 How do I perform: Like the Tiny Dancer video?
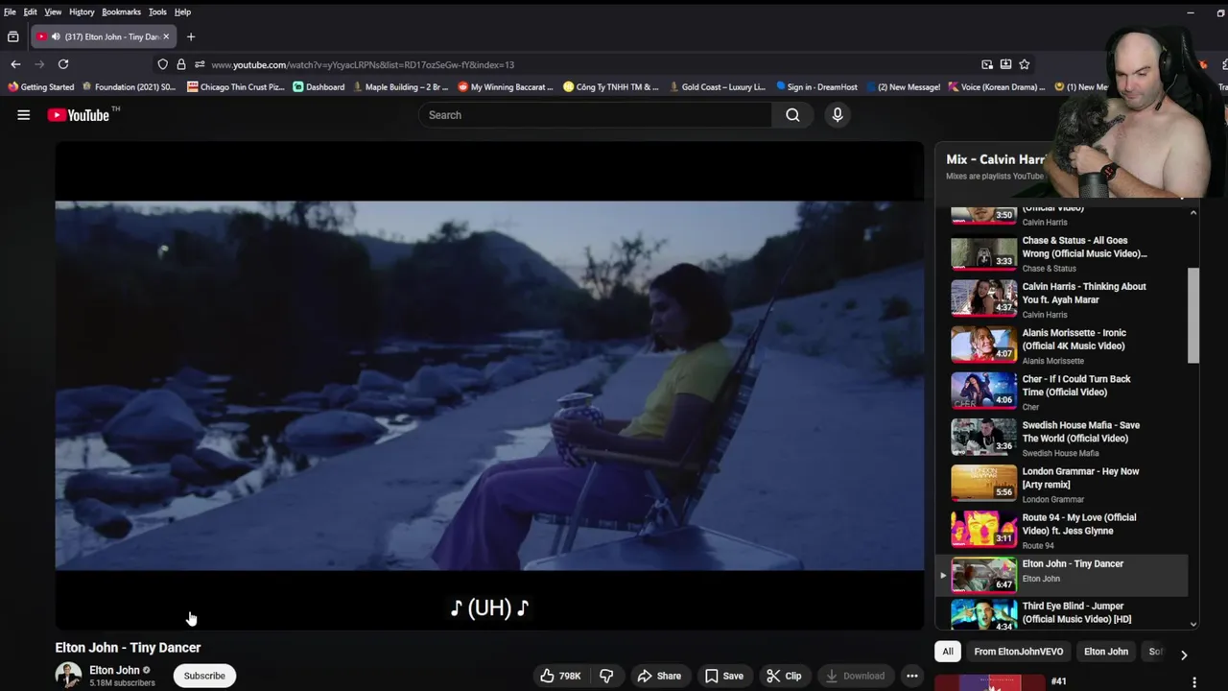560,676
